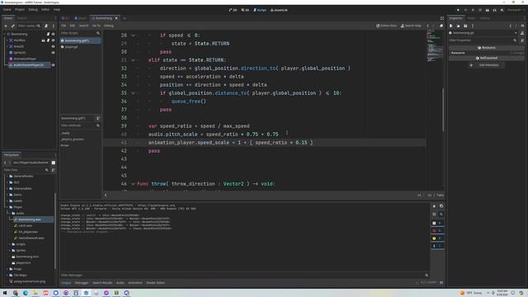Screen dimensions: 528x297
Task: Click the Search Help button
Action: point(411,26)
